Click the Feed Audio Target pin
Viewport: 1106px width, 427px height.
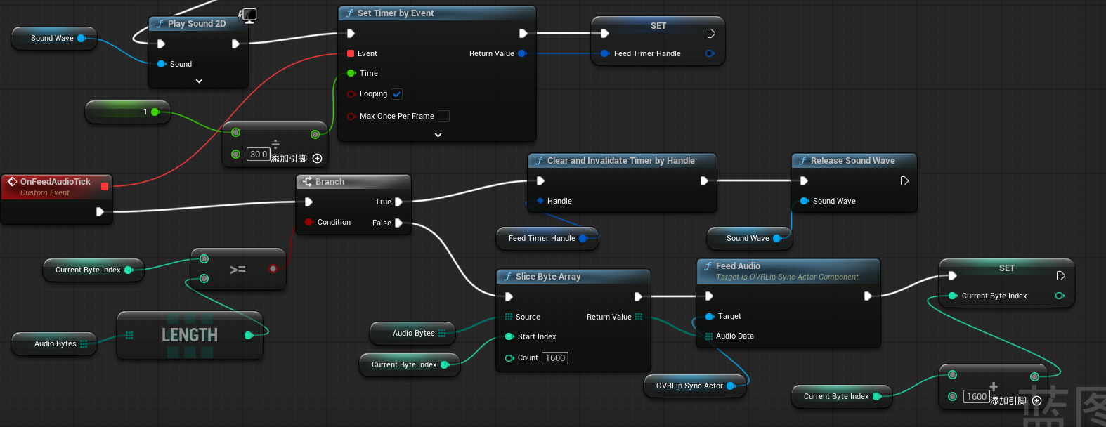(710, 317)
